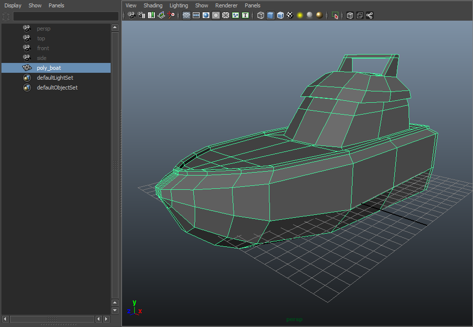Toggle the viewport Grid display button
473x327 pixels.
[x=186, y=15]
